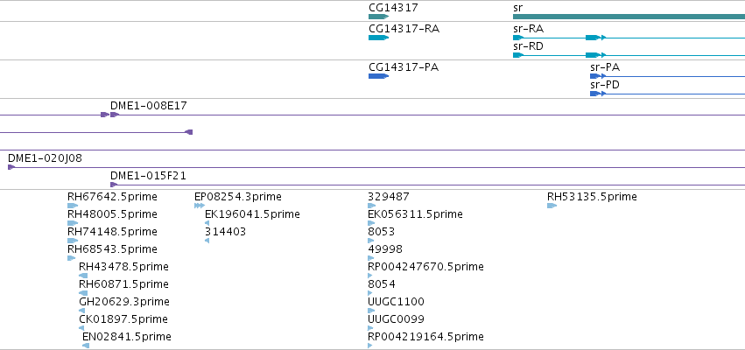Image resolution: width=745 pixels, height=350 pixels.
Task: Click the 314403 feature label
Action: click(x=225, y=232)
